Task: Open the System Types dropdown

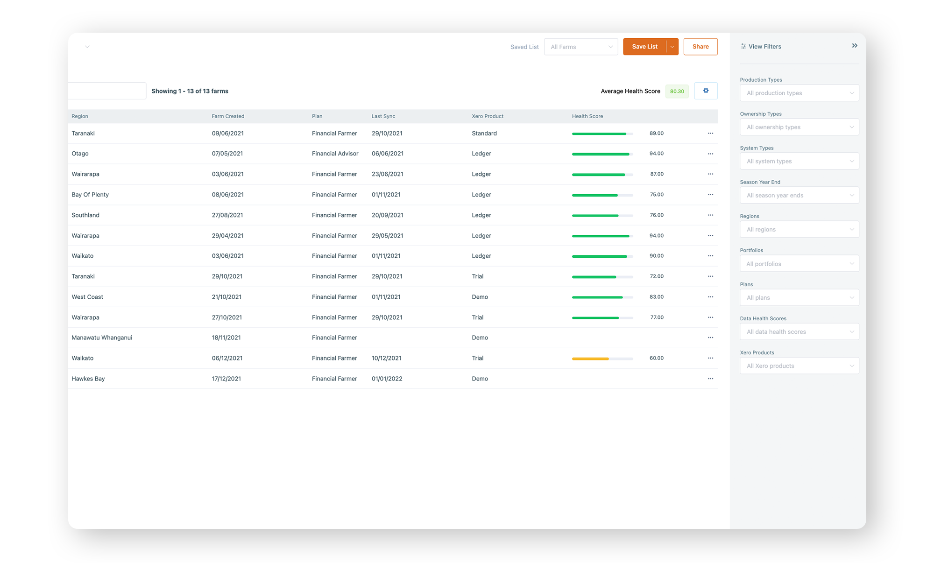Action: tap(799, 161)
